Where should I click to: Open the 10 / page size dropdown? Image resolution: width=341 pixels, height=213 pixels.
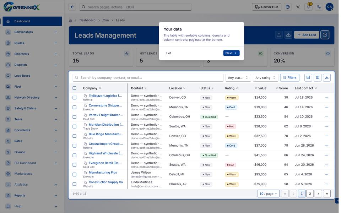[269, 194]
